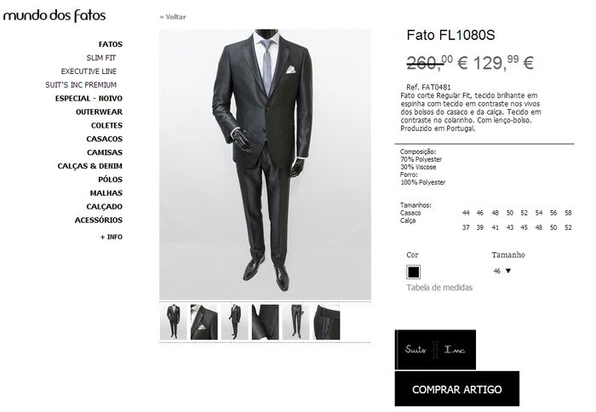Click the Suits Inc brand logo
Viewport: 596px width, 412px height.
(x=435, y=350)
